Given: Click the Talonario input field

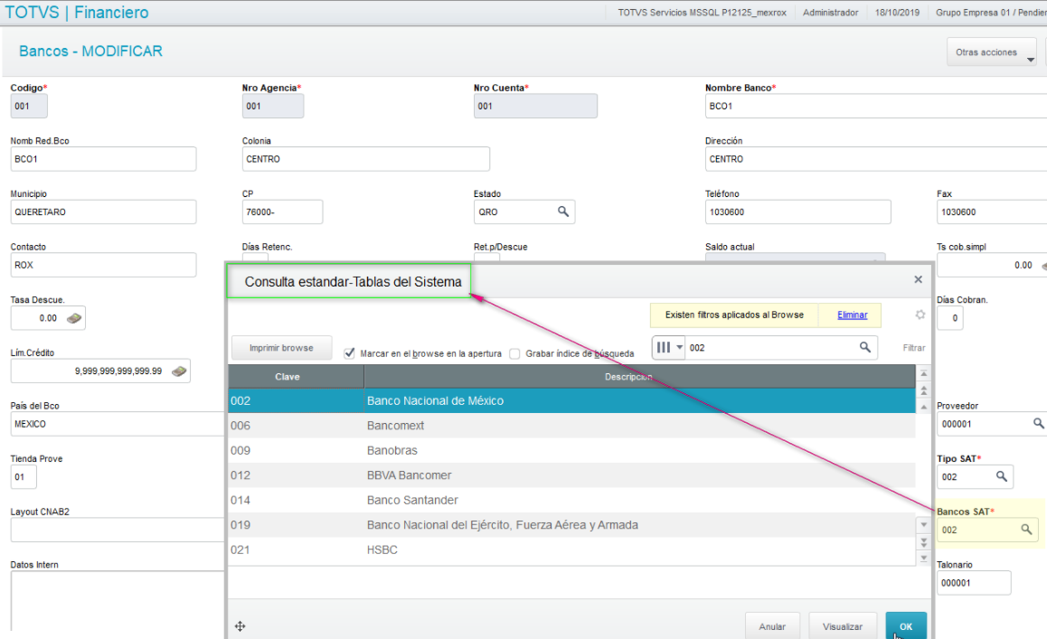Looking at the screenshot, I should click(x=974, y=582).
